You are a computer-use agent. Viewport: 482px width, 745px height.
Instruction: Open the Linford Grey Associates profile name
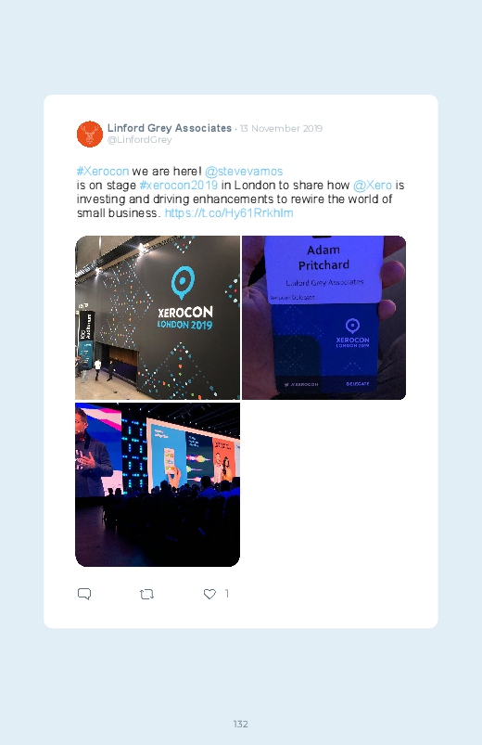[170, 128]
